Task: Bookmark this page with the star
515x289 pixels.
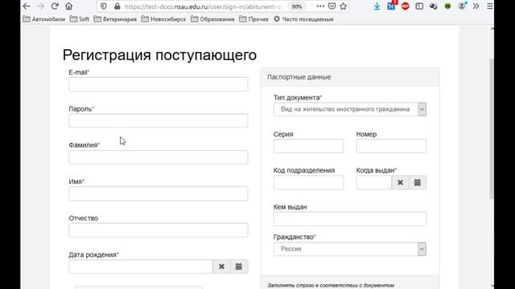Action: pyautogui.click(x=344, y=6)
